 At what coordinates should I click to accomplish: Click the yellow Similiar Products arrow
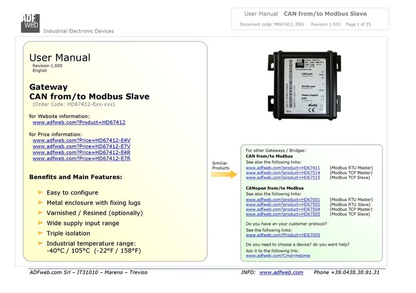tap(224, 174)
